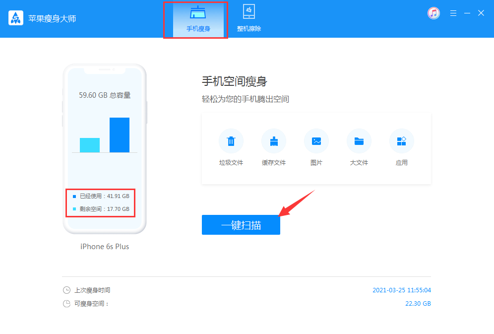This screenshot has height=334, width=494.
Task: Select the 大文件 folder icon
Action: coord(359,141)
